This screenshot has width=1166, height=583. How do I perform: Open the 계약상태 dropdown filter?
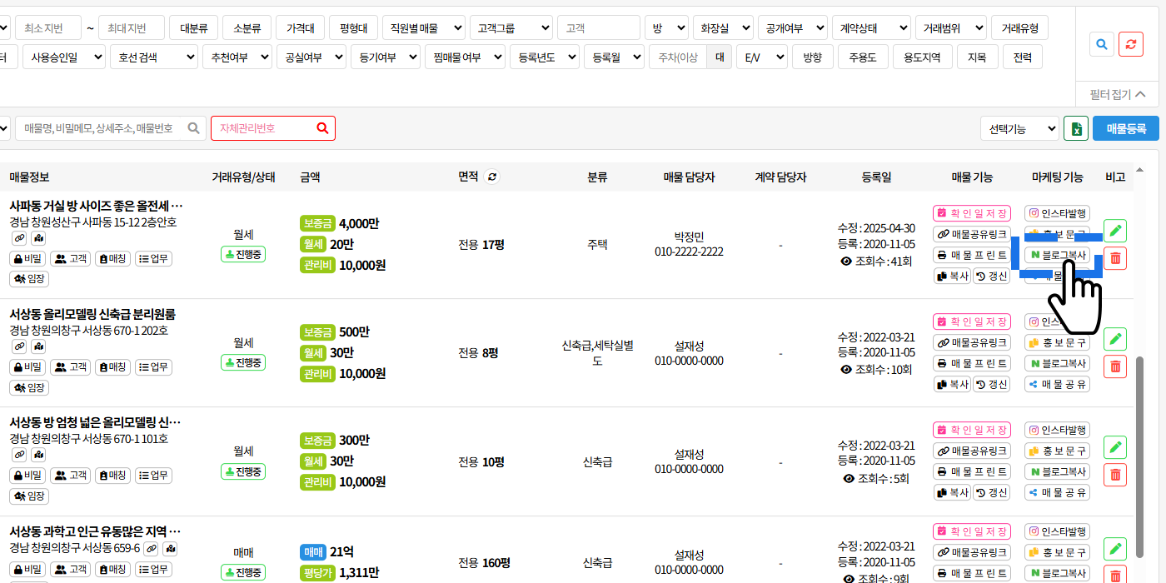[871, 27]
